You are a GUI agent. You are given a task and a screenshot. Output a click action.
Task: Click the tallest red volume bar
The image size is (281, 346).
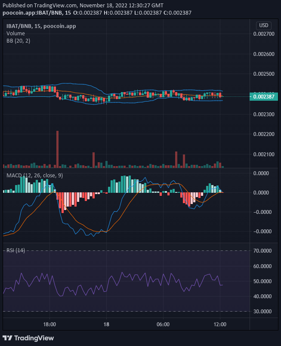[x=58, y=149]
